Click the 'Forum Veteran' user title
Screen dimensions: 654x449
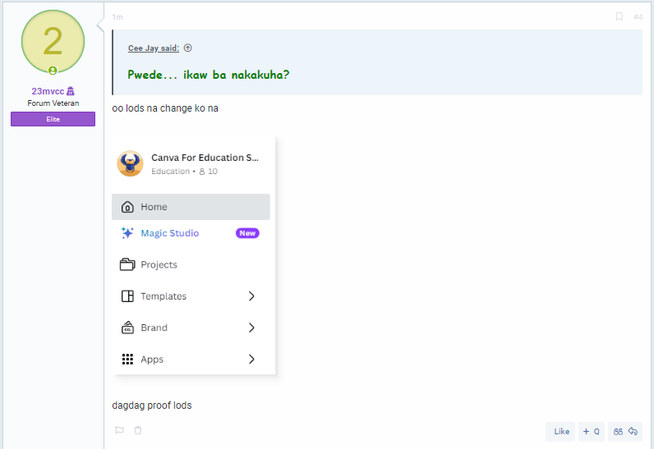[x=53, y=103]
